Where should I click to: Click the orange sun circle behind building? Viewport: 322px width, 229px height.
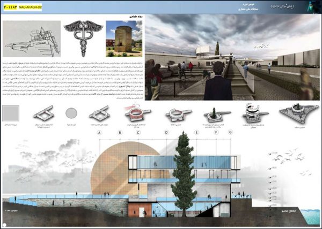coord(113,171)
